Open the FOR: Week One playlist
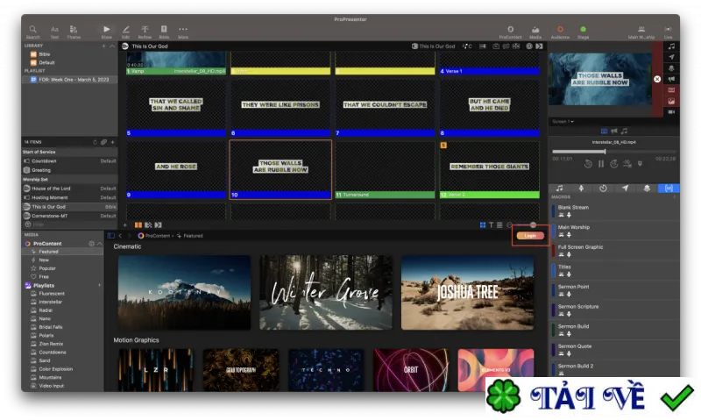This screenshot has width=701, height=420. pos(70,80)
